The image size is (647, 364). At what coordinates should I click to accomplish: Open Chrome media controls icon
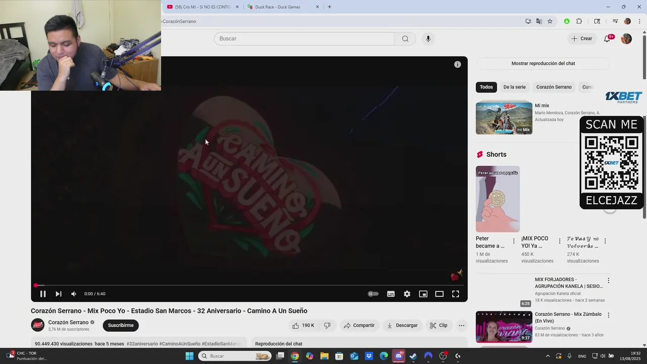pos(615,21)
